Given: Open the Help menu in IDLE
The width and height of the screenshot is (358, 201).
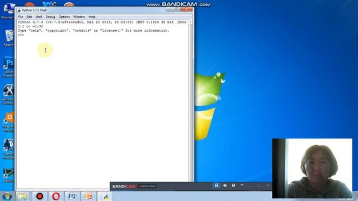Looking at the screenshot, I should pyautogui.click(x=92, y=17).
